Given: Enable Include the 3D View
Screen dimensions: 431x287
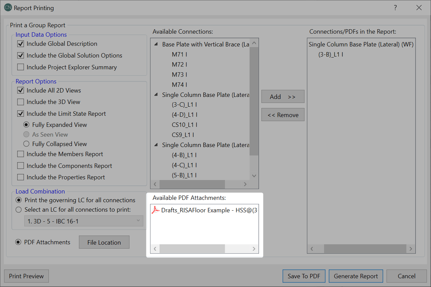Looking at the screenshot, I should [x=21, y=102].
